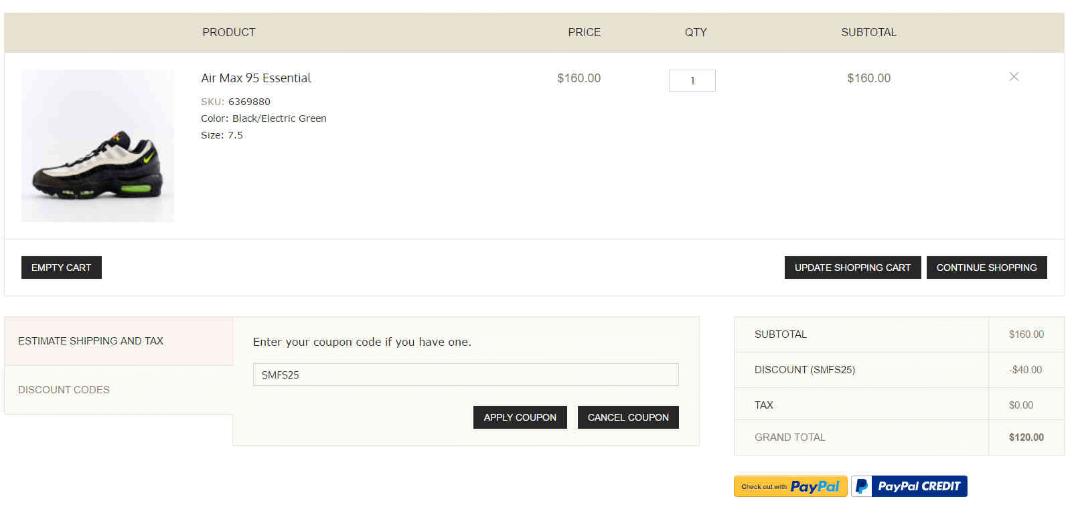1072x505 pixels.
Task: Click the SUBTOTAL column header
Action: [868, 32]
